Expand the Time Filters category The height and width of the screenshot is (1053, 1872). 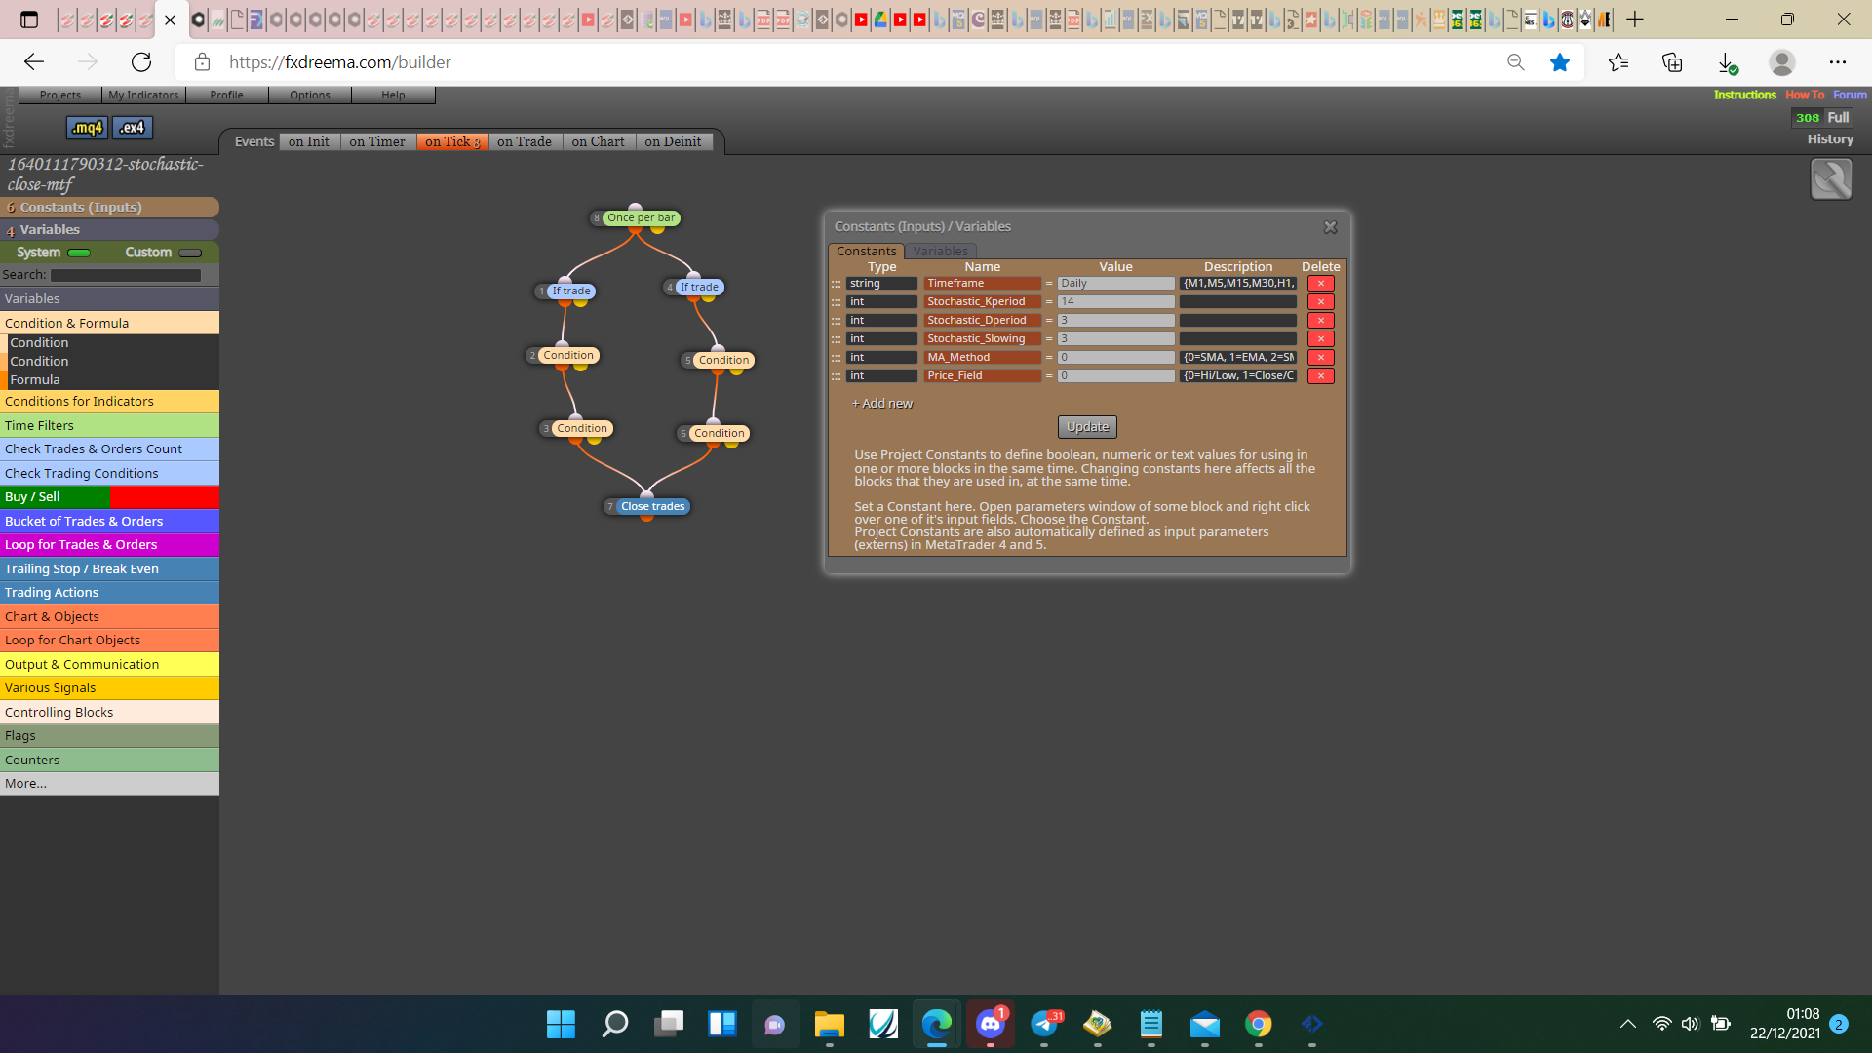point(109,426)
